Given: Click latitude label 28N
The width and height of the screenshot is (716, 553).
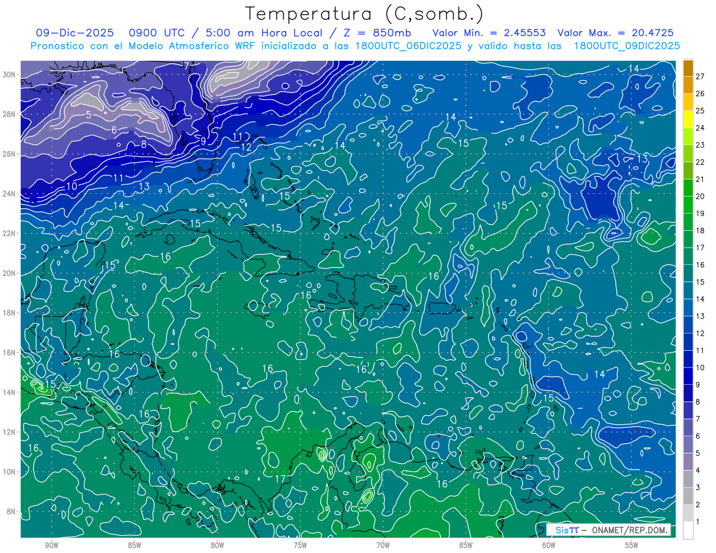Looking at the screenshot, I should pyautogui.click(x=10, y=114).
